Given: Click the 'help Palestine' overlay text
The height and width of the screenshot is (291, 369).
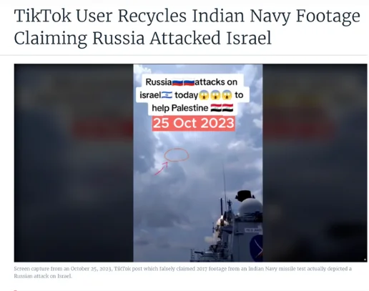Looking at the screenshot, I should coord(180,108).
